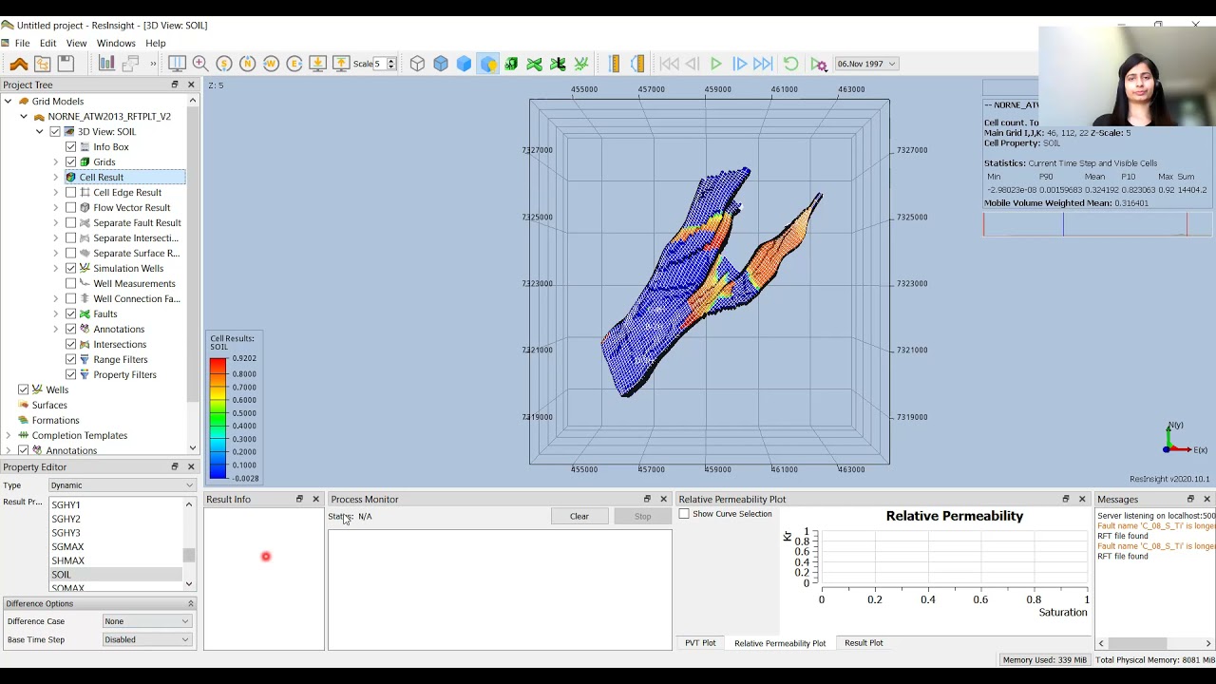Select SGMAX in the result property list
The width and height of the screenshot is (1216, 684).
67,546
